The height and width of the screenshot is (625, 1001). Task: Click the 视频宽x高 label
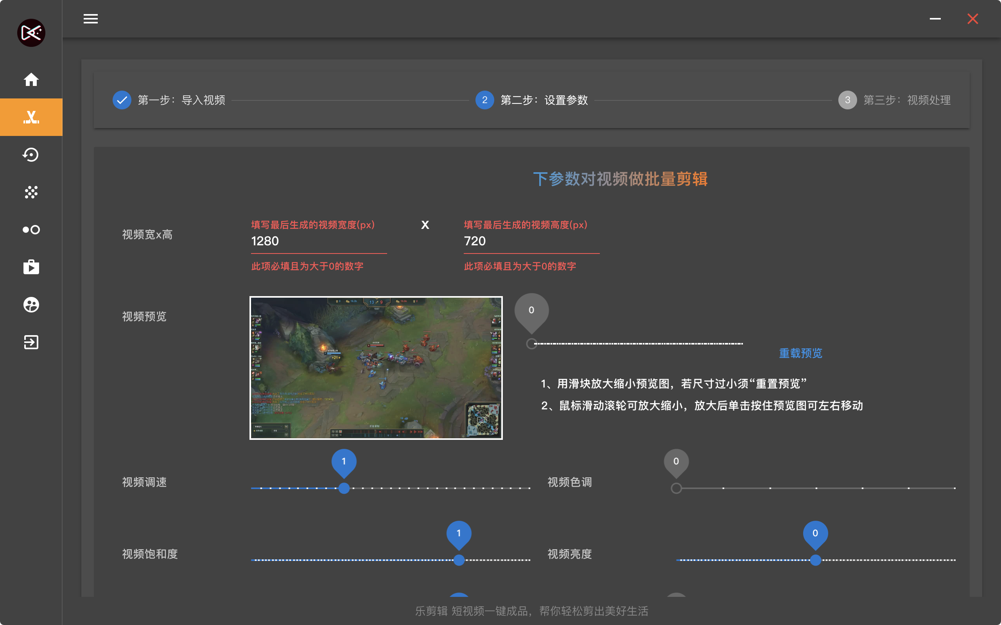point(147,235)
